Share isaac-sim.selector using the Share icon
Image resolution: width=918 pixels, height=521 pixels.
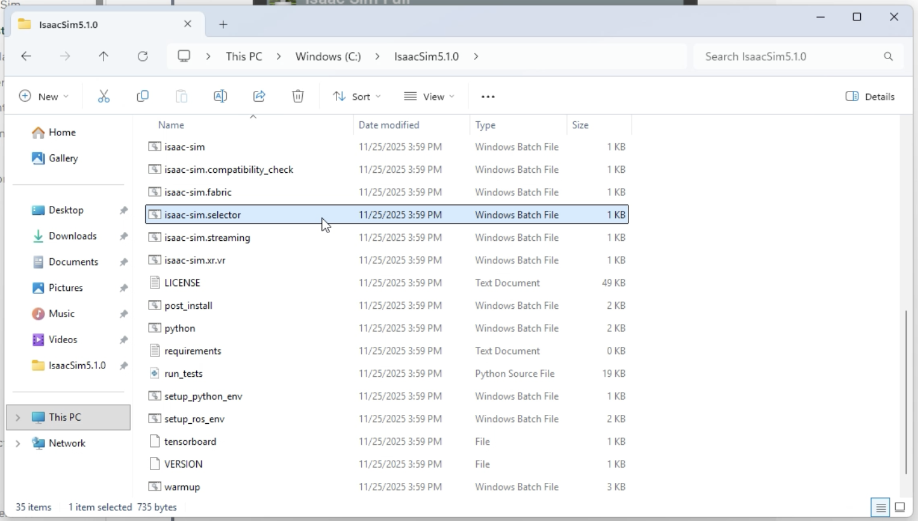(x=259, y=96)
